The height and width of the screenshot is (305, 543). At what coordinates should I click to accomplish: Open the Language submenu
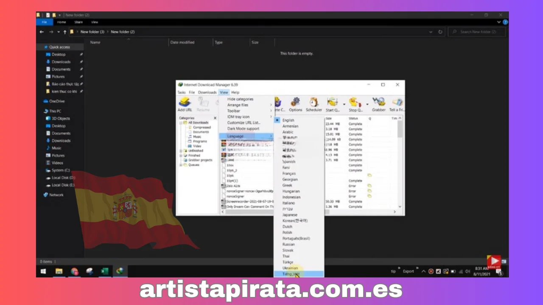pos(246,136)
